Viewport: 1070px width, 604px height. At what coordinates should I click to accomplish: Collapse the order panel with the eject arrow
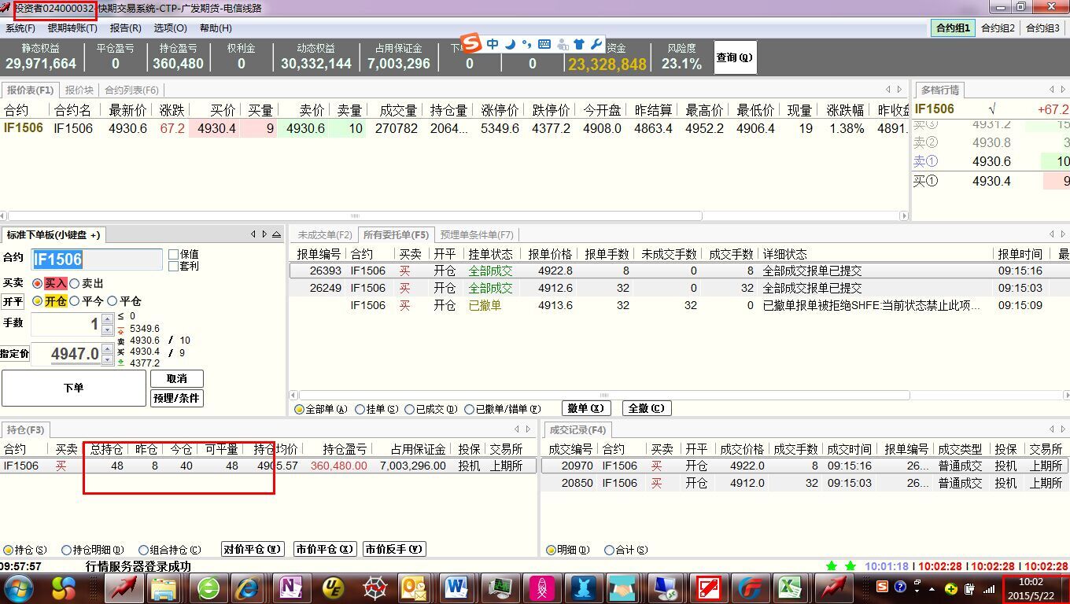pos(276,234)
